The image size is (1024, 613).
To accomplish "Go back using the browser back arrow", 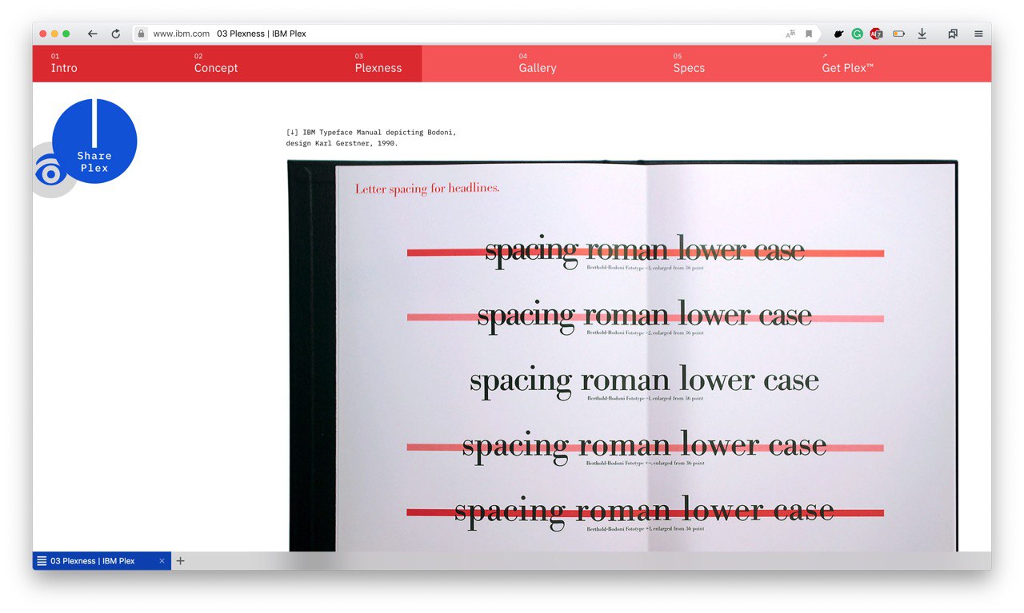I will click(x=92, y=34).
